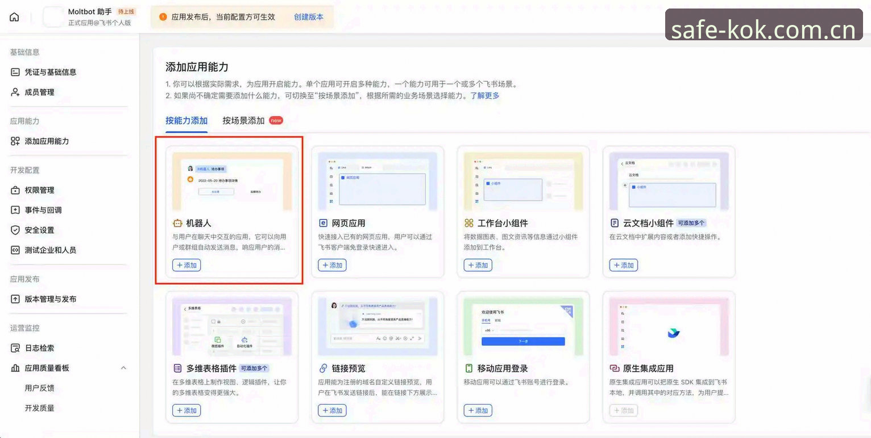This screenshot has width=871, height=438.
Task: Click the Moltbot app avatar icon
Action: [x=53, y=17]
